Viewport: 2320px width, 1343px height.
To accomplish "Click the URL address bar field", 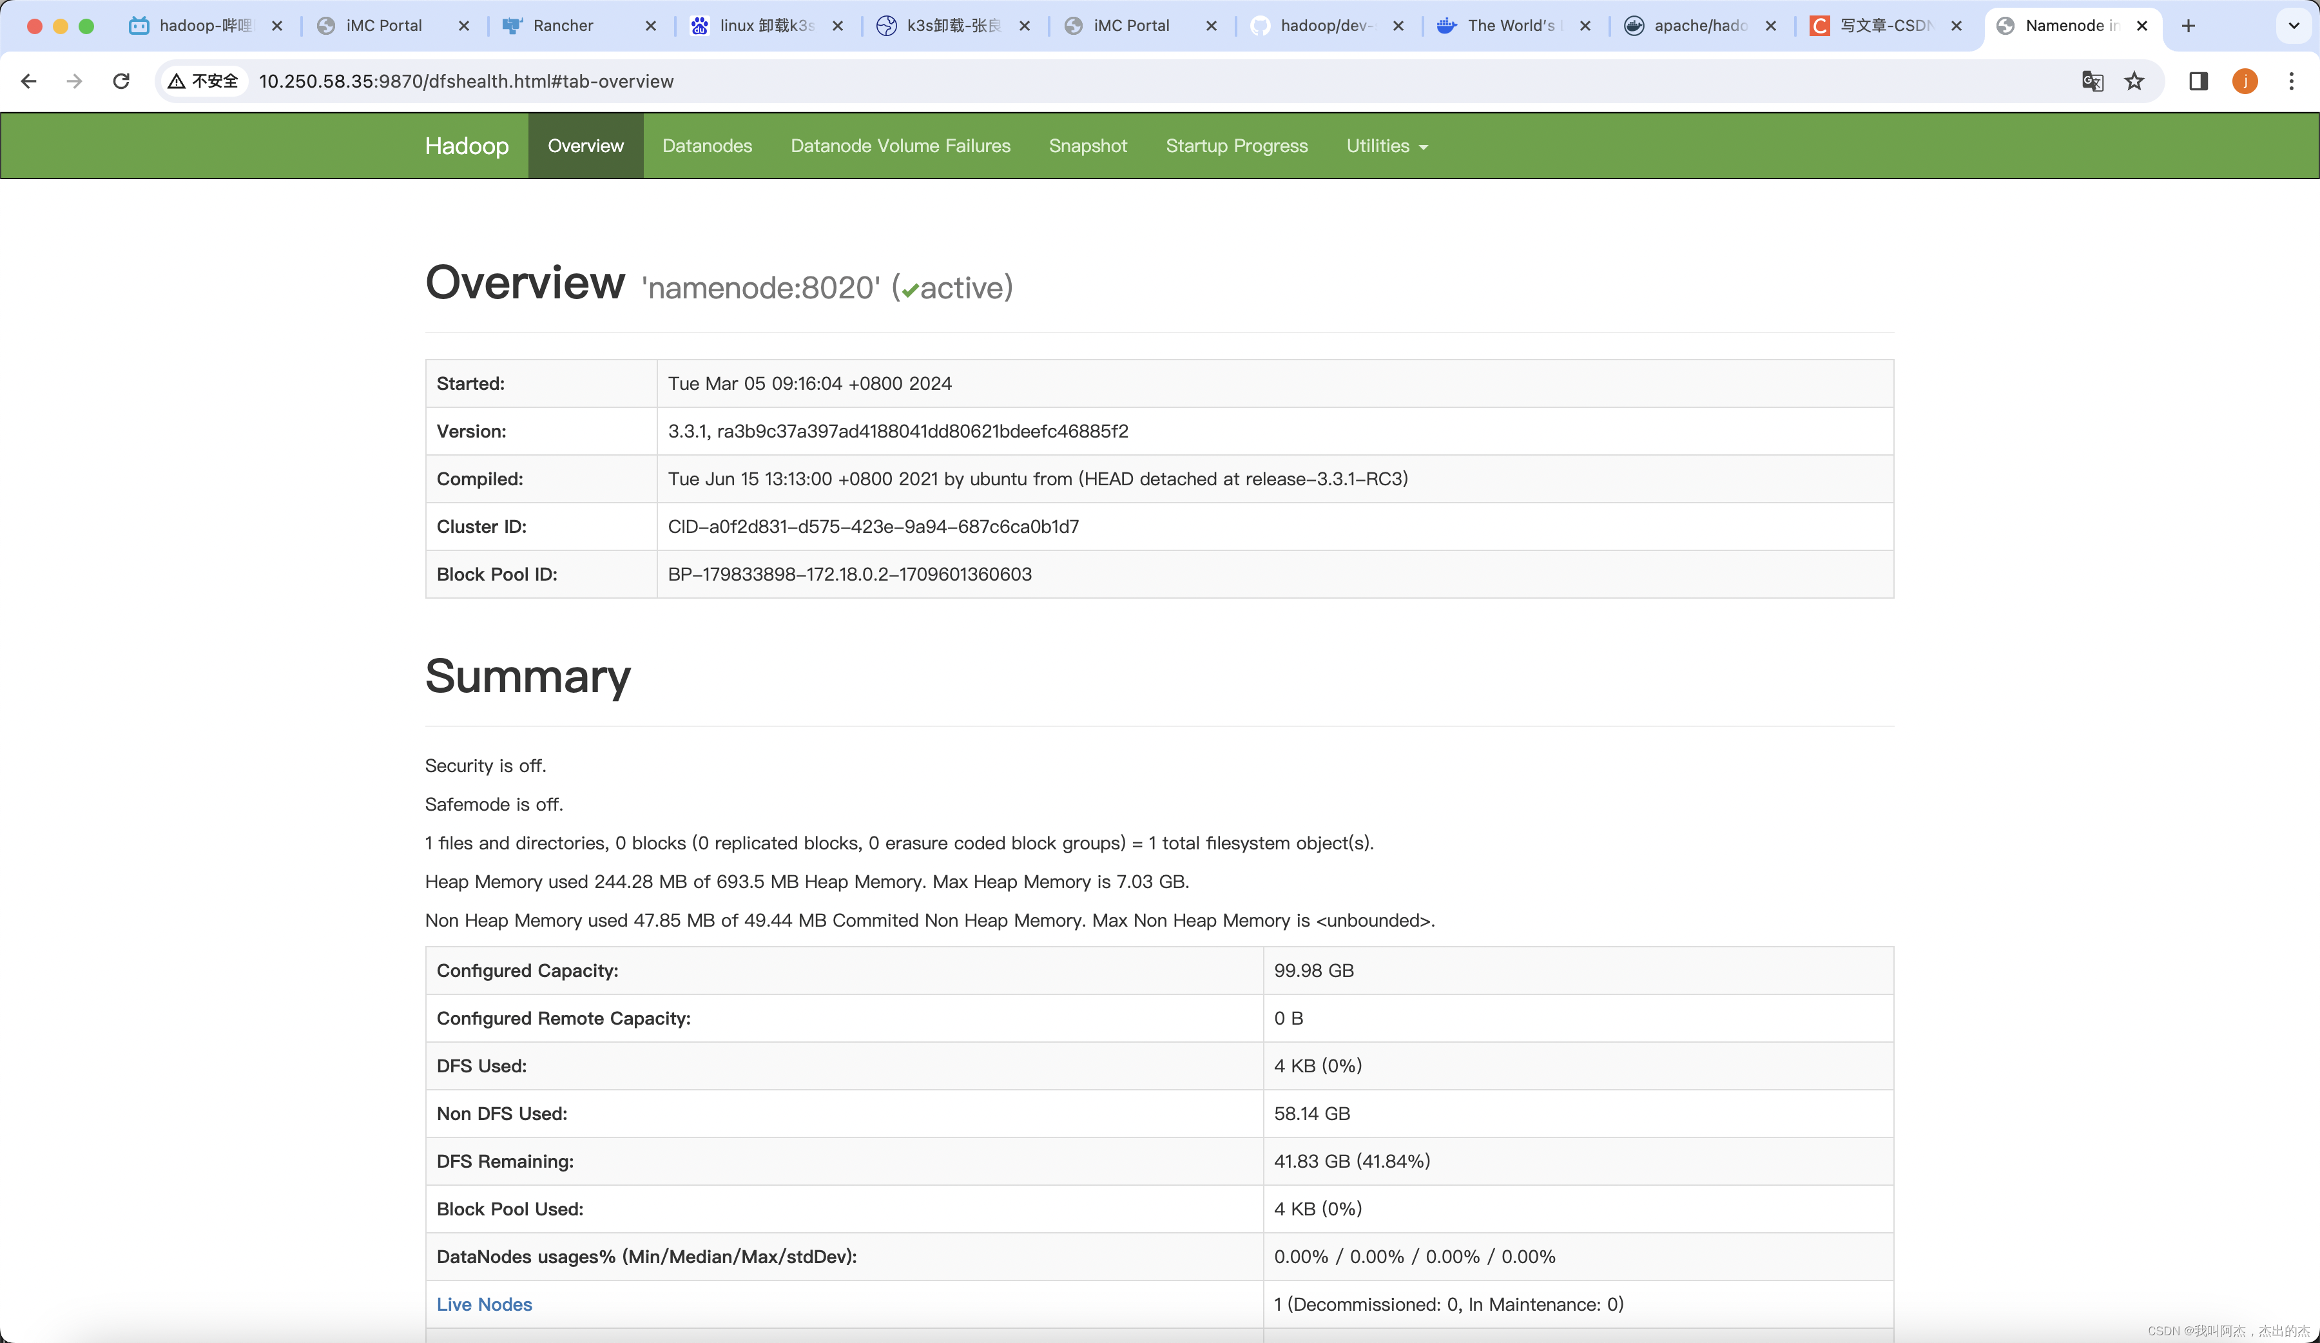I will coord(1105,81).
